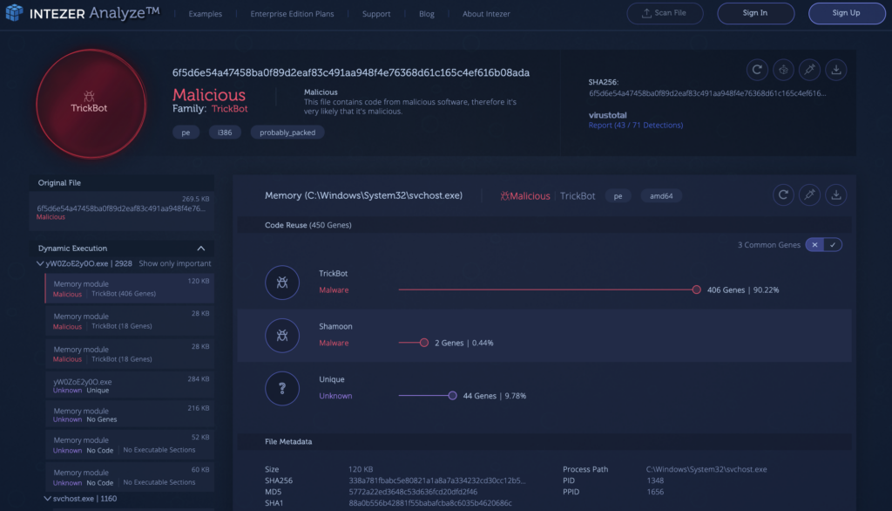Click the pe tag under the file hash
The image size is (892, 511).
pos(186,133)
